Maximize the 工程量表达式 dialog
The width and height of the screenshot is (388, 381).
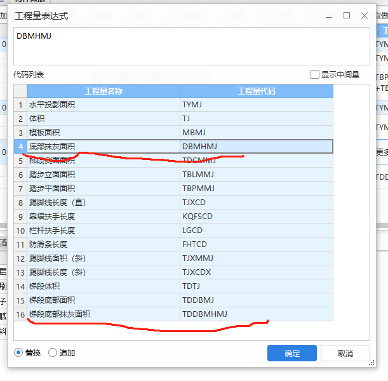click(x=347, y=15)
